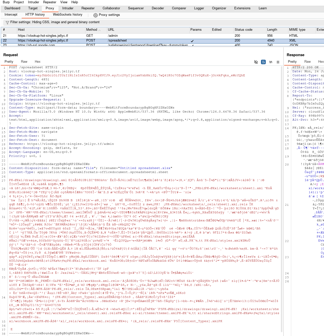Sort by the Host column header
324x336 pixels.
coord(51,30)
